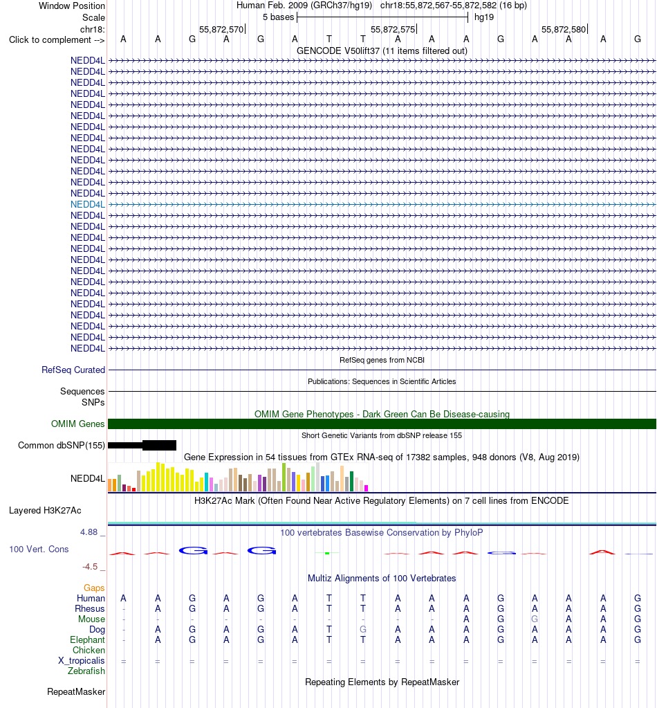This screenshot has height=708, width=657.
Task: Click the SNPs track label
Action: (93, 402)
